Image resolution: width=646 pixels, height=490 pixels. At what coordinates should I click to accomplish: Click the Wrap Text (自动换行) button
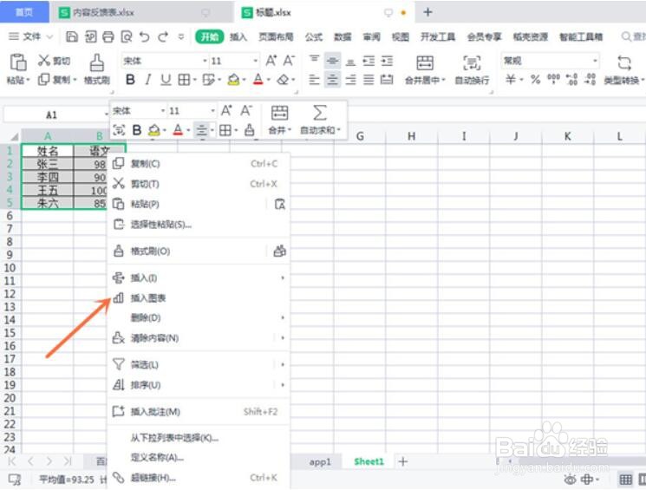tap(472, 69)
